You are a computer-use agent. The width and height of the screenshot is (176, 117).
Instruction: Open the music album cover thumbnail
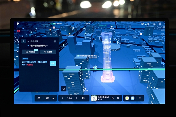[94, 98]
